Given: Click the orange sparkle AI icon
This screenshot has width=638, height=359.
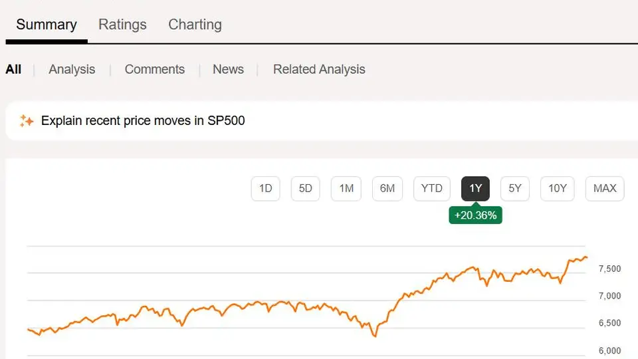Looking at the screenshot, I should [x=27, y=121].
